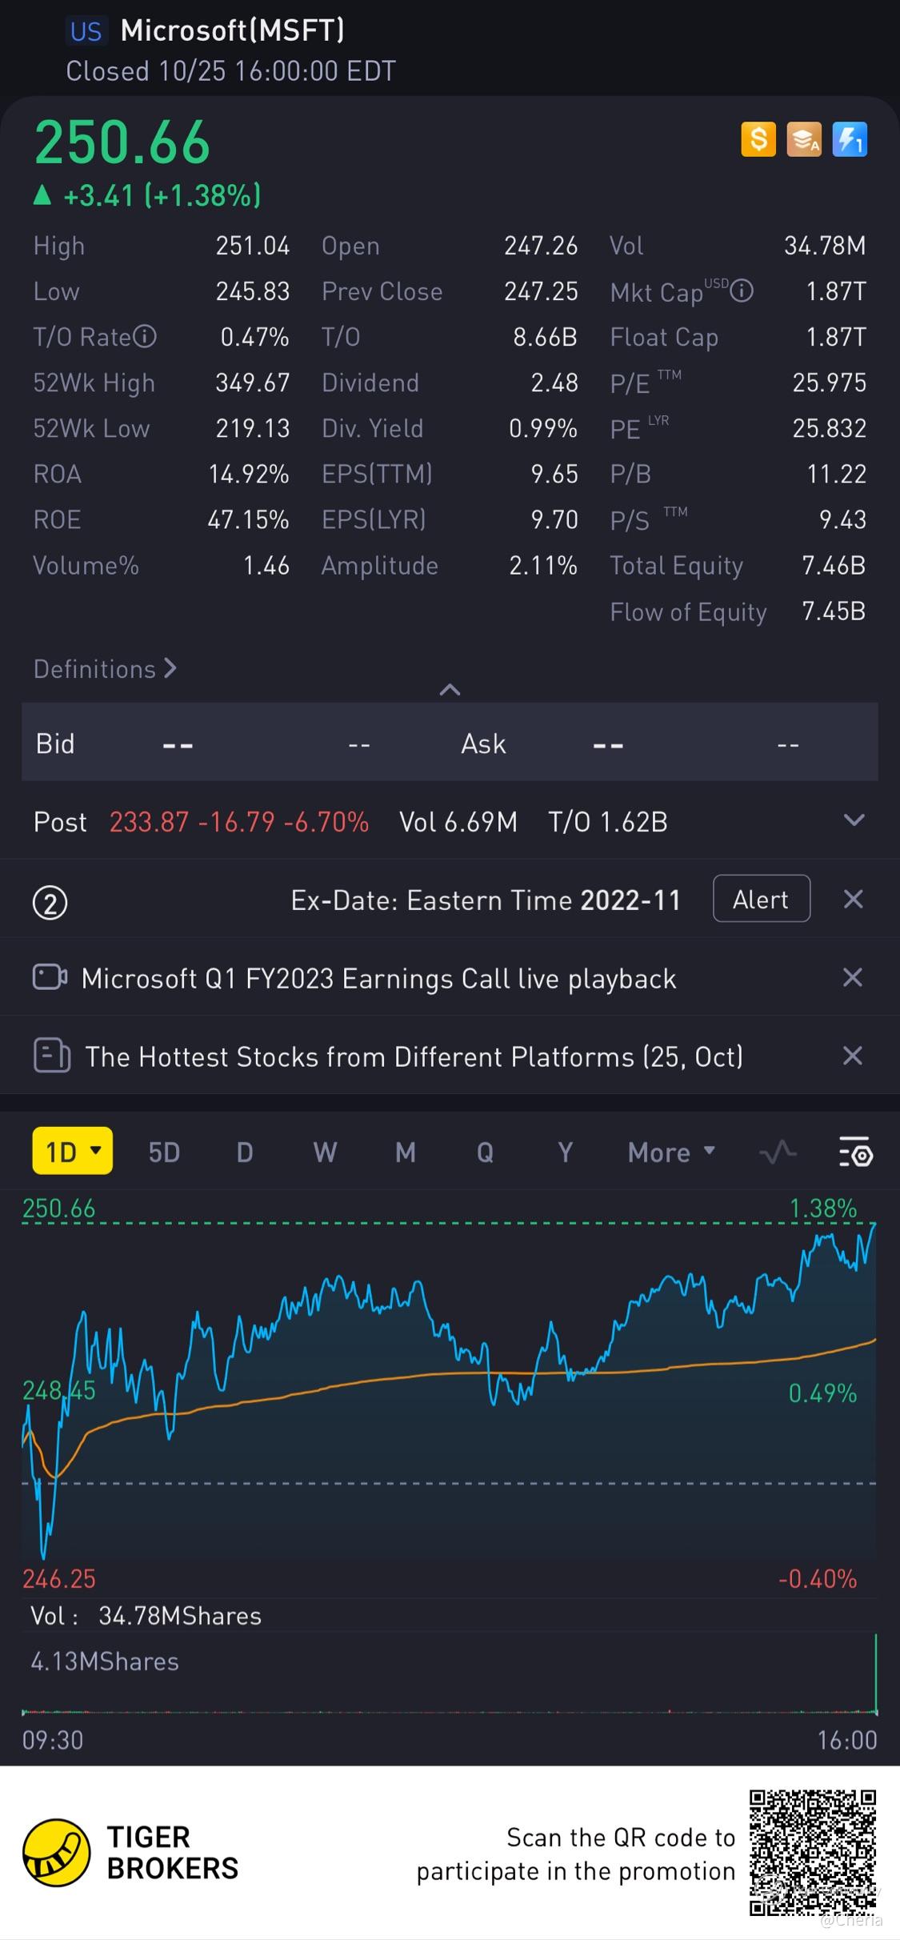This screenshot has width=900, height=1940.
Task: Tap info icon beside T/O Rate
Action: (145, 337)
